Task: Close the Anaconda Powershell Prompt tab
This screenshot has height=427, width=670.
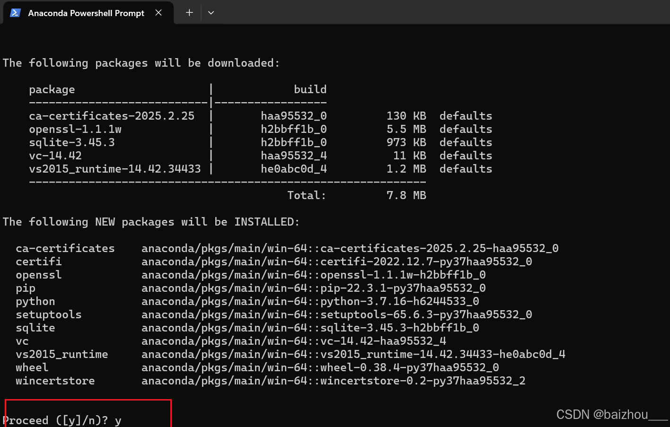Action: point(159,13)
